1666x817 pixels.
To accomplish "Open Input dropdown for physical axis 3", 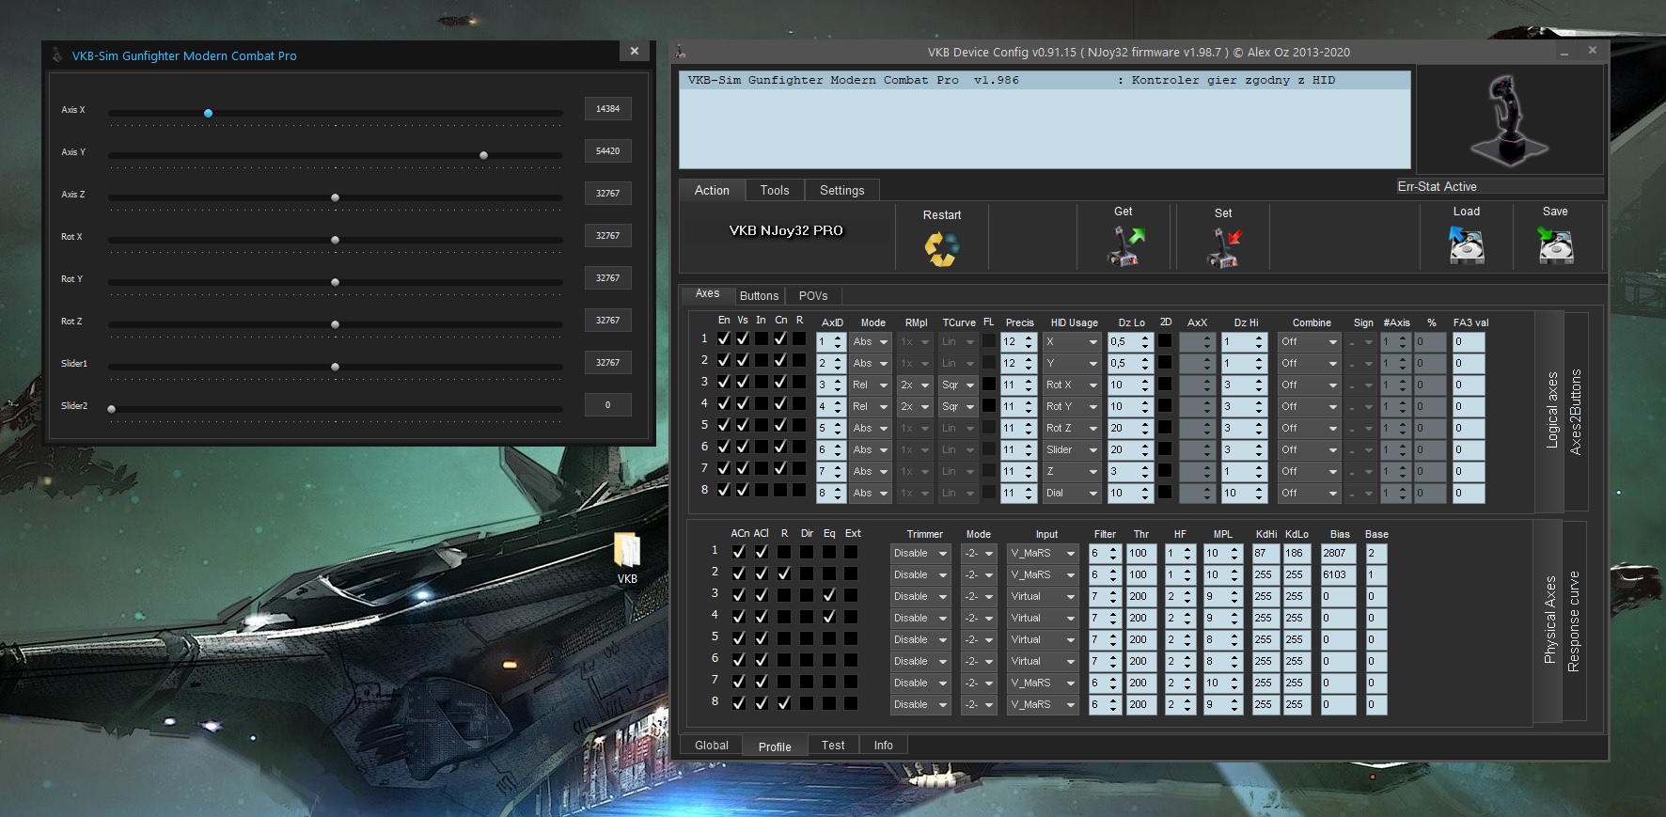I will [x=1043, y=597].
